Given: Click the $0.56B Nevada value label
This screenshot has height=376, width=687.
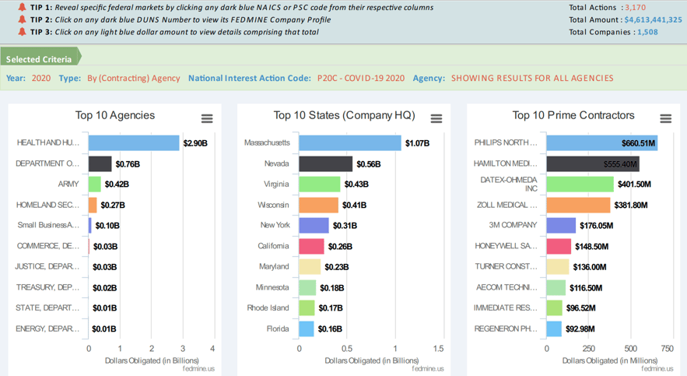Looking at the screenshot, I should [369, 164].
